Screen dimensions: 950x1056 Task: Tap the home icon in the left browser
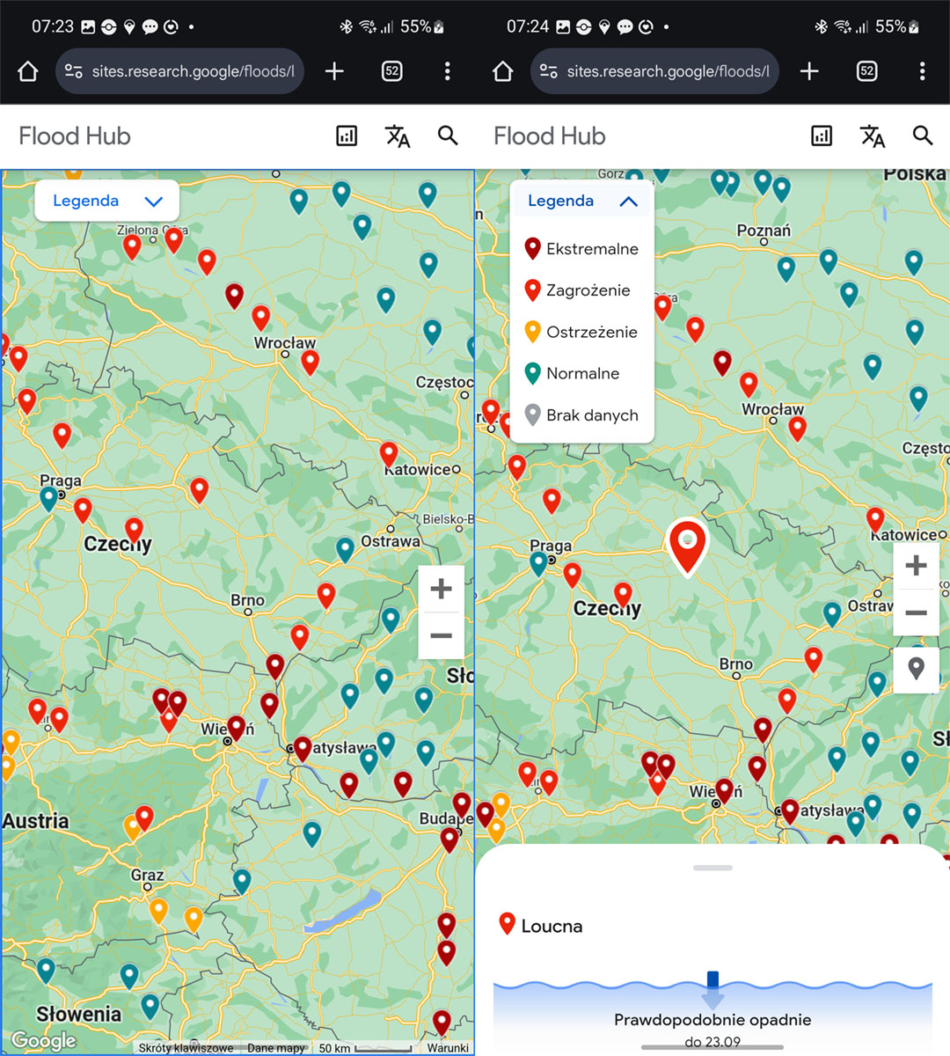28,71
